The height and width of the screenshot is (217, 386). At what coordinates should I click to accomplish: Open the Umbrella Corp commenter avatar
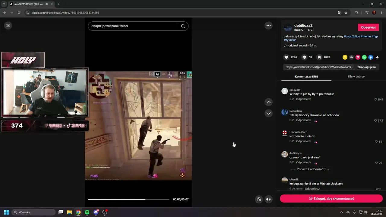[284, 133]
